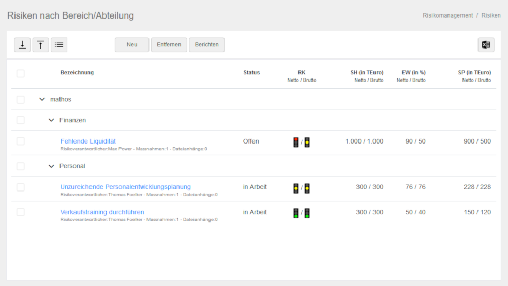
Task: Collapse the Personal group
Action: click(51, 166)
